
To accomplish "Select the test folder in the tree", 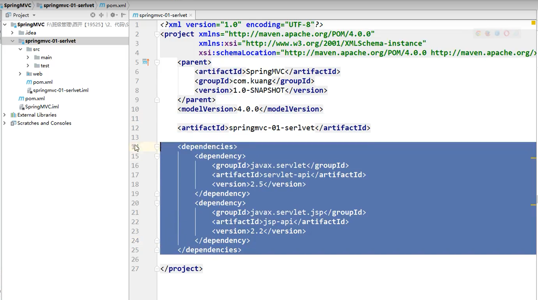I will point(45,66).
